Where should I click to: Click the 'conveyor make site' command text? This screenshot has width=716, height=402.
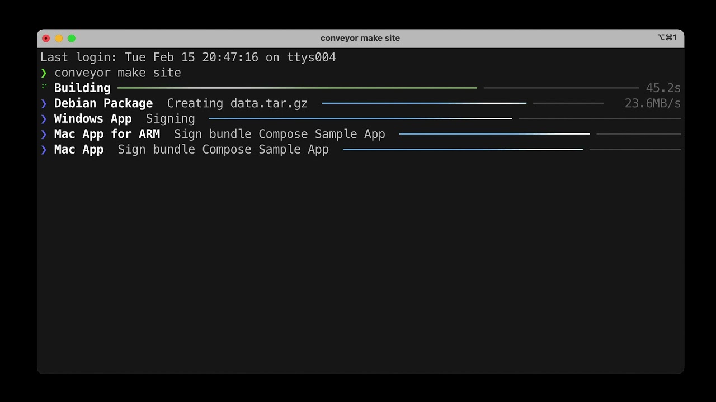[x=117, y=73]
